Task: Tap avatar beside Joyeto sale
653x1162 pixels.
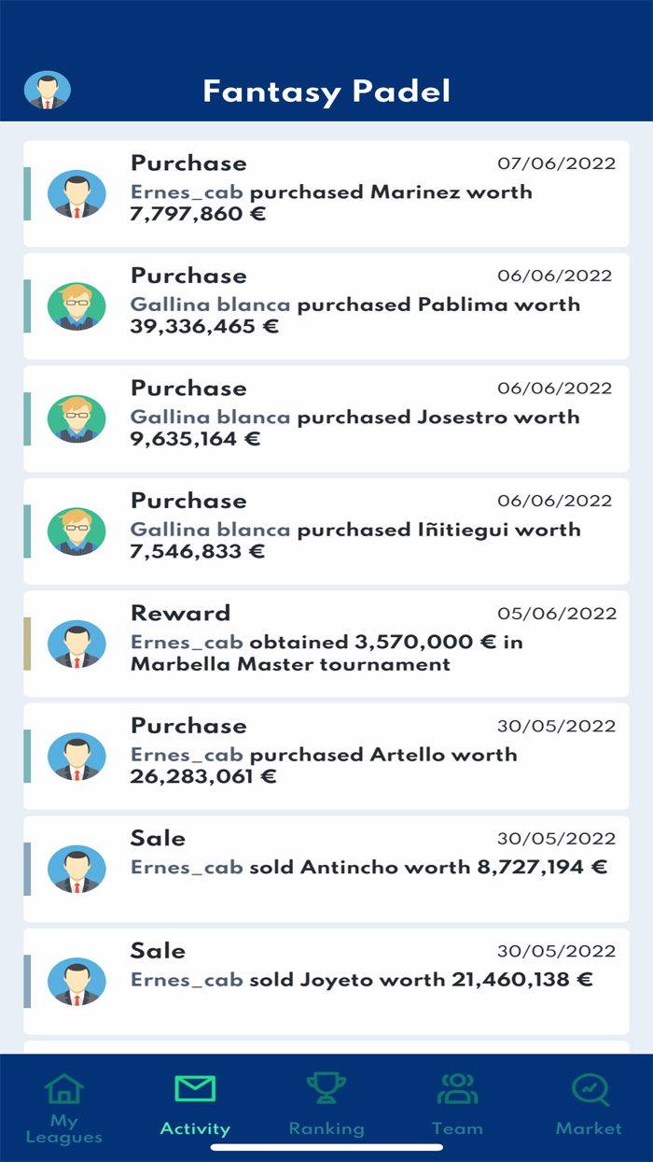Action: [x=76, y=981]
